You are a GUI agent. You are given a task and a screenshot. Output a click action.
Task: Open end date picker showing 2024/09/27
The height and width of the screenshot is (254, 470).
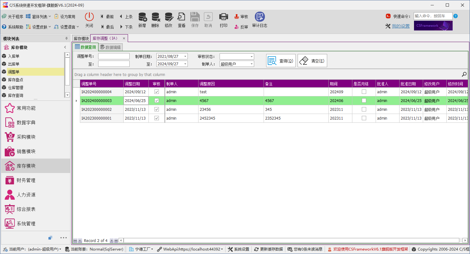tap(185, 64)
